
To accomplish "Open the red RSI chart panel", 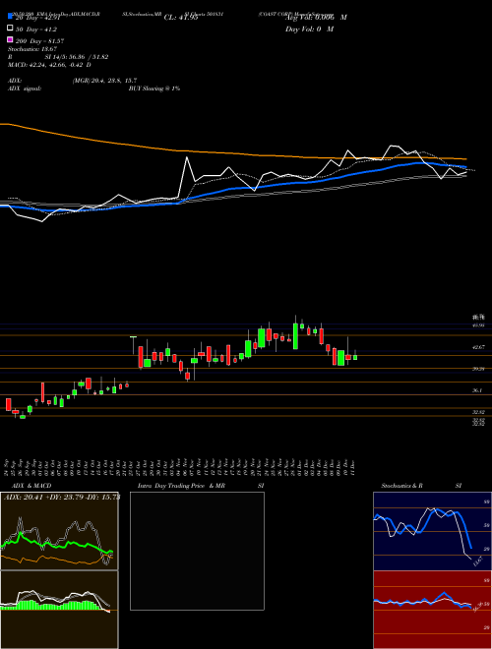I will tap(432, 610).
